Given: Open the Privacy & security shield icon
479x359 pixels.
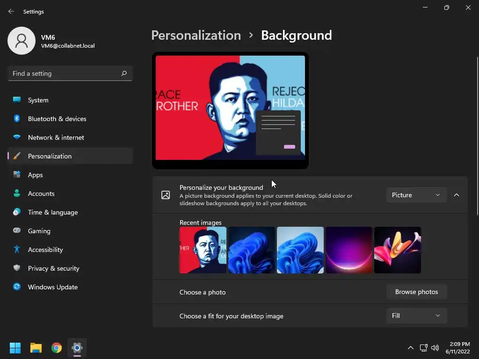Looking at the screenshot, I should (17, 268).
